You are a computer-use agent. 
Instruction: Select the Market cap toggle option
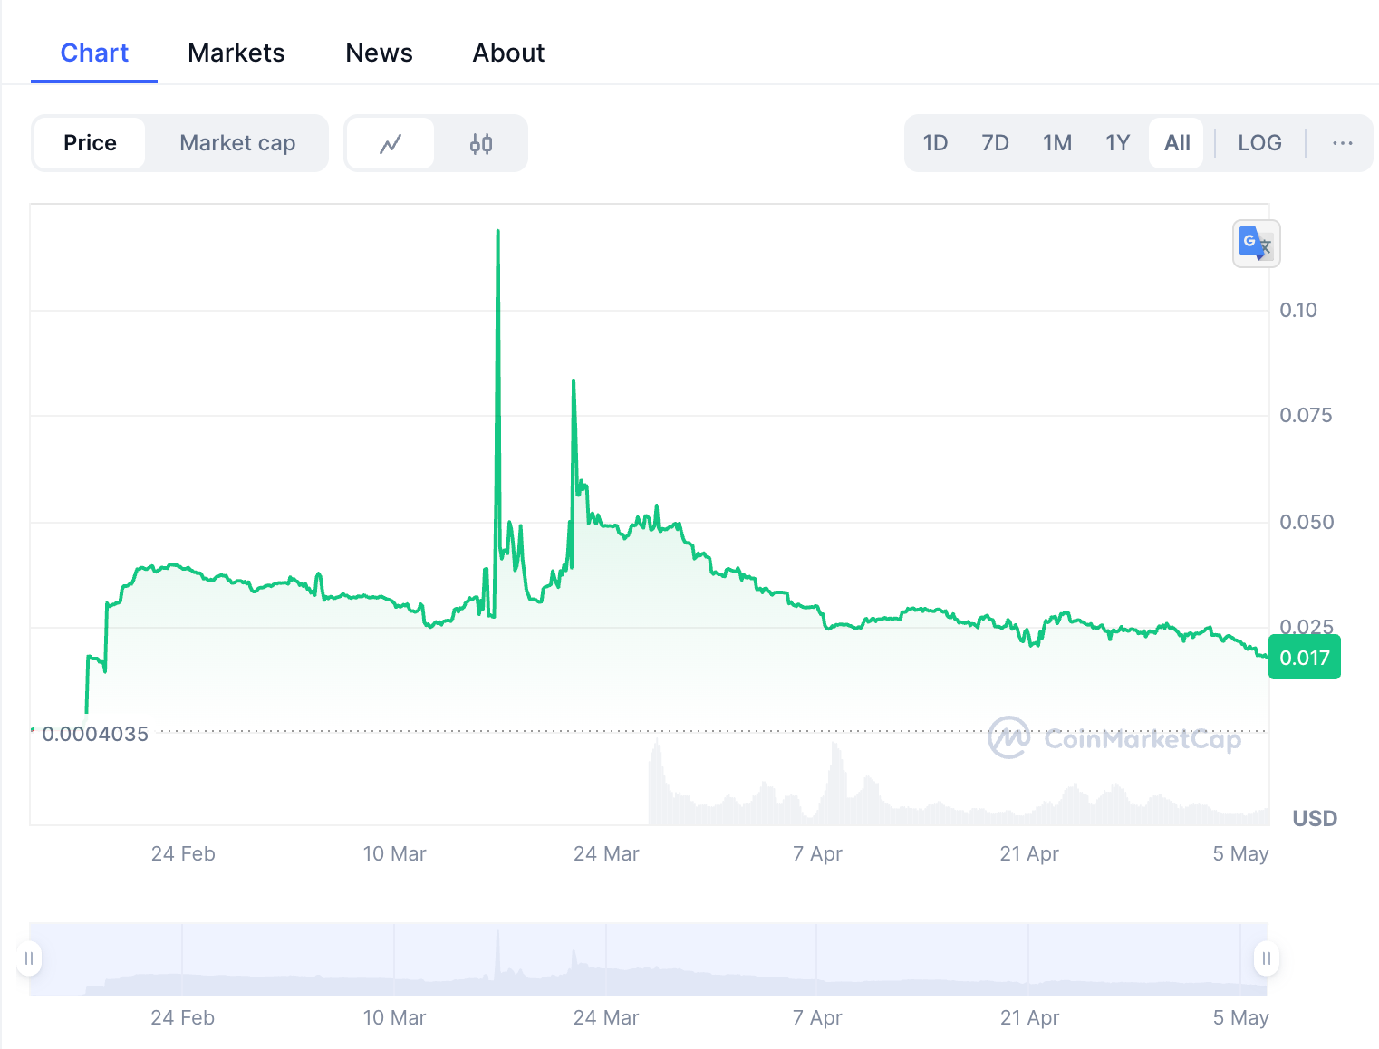click(237, 143)
